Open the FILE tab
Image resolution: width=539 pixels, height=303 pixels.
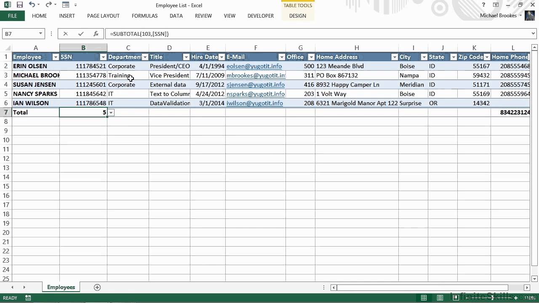coord(12,16)
